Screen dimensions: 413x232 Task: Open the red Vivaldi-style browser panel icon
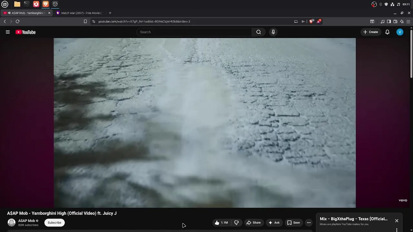pyautogui.click(x=36, y=4)
